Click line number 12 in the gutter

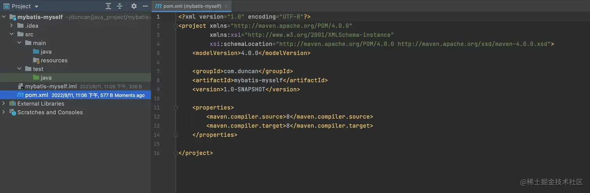pos(157,116)
